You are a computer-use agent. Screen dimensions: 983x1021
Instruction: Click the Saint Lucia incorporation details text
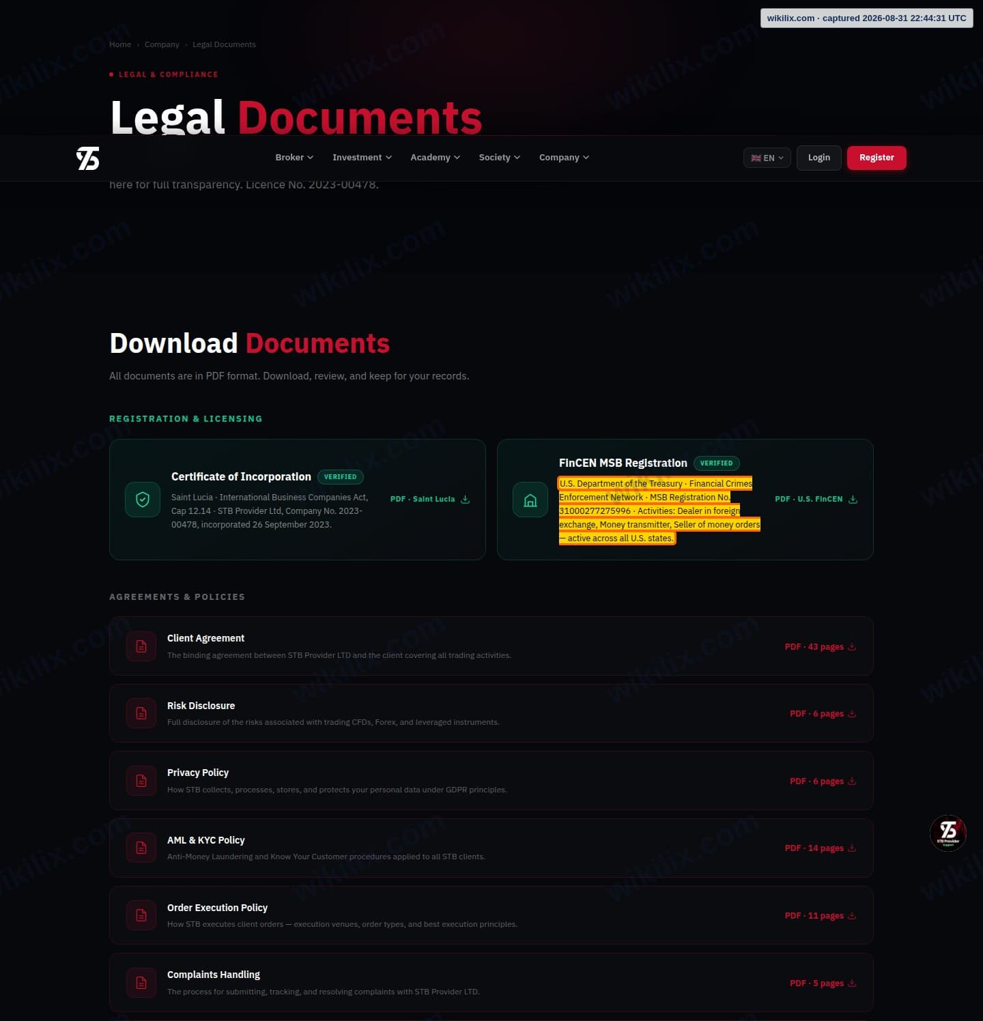pyautogui.click(x=270, y=510)
